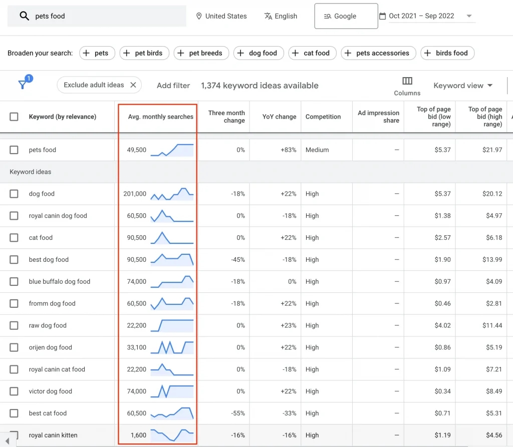513x447 pixels.
Task: Click the location pin icon
Action: 198,16
